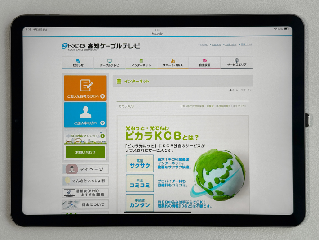This screenshot has height=240, width=319.
Task: Click the people icon above サポート・Q&A
Action: [173, 61]
